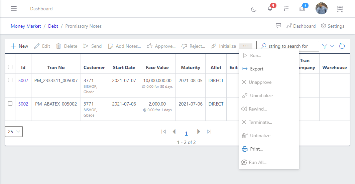Choose Unfinalize menu entry

[x=269, y=136]
